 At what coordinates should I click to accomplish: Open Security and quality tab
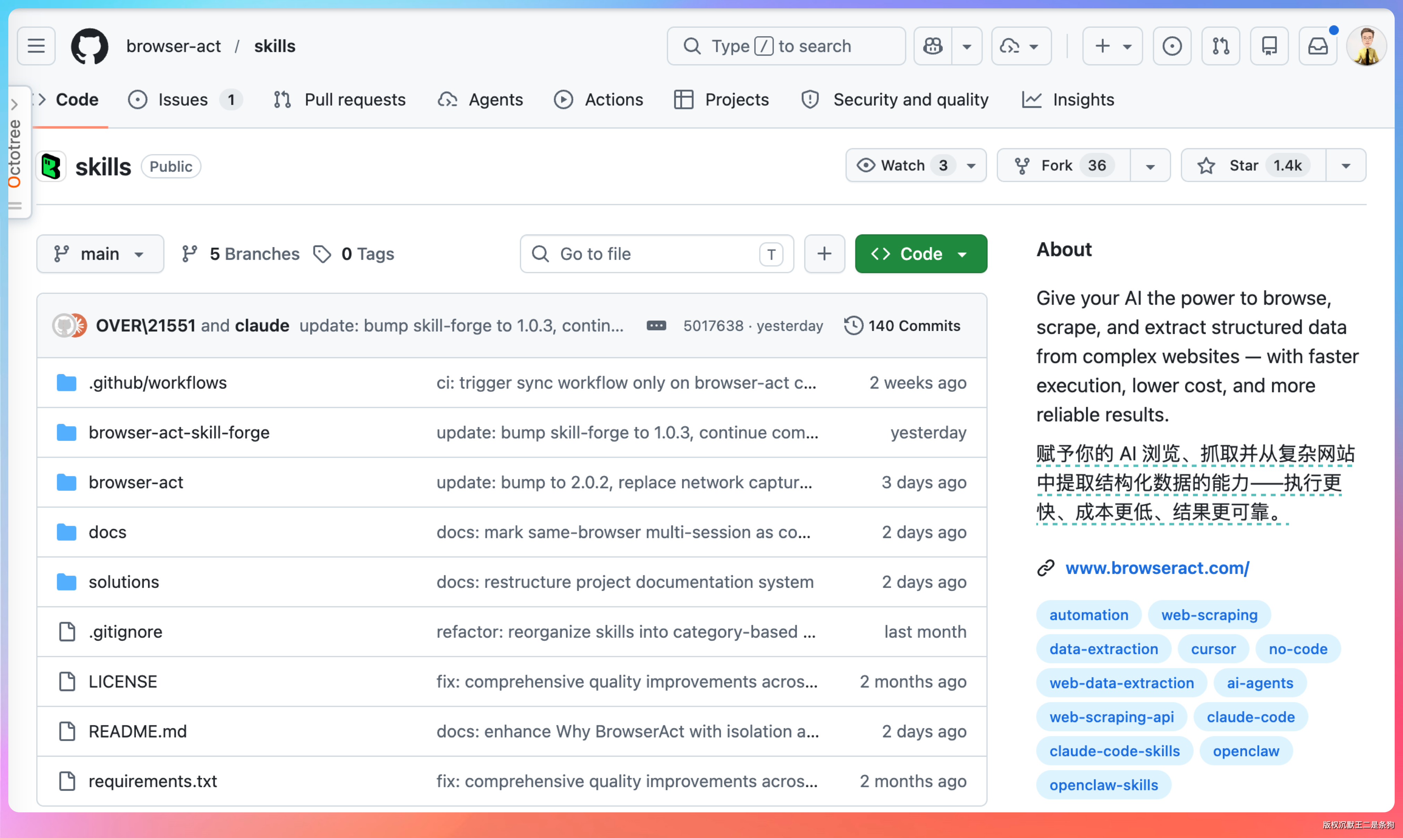pos(895,100)
